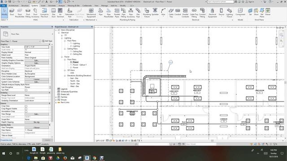Select the Conduit Fitting tool
This screenshot has width=287, height=161.
point(202,13)
